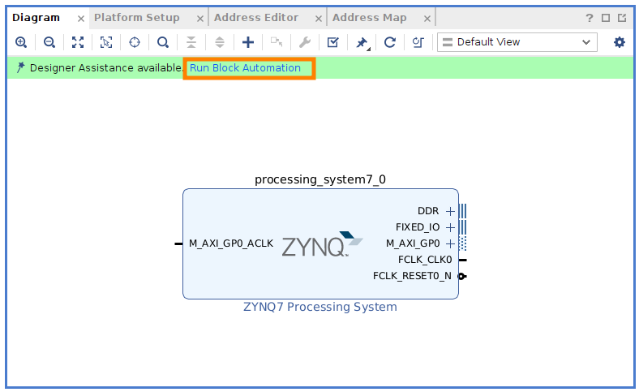Expand the M_AXI_GP0 interface plus
The width and height of the screenshot is (639, 392).
(x=450, y=244)
